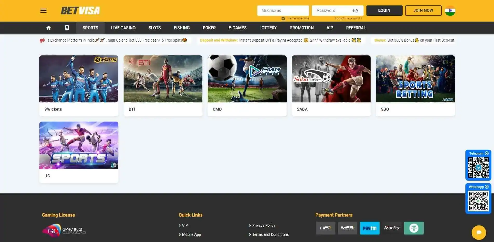Open the SLOTS tab
The height and width of the screenshot is (242, 494).
(x=155, y=28)
